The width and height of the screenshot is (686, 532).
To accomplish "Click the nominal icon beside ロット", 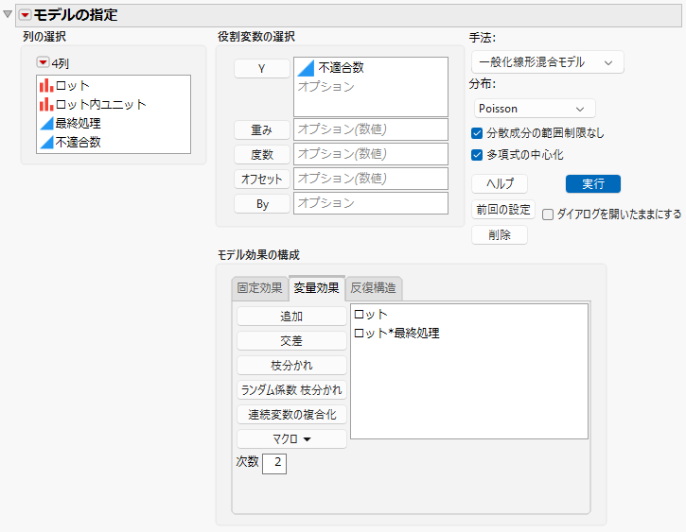I will coord(46,86).
